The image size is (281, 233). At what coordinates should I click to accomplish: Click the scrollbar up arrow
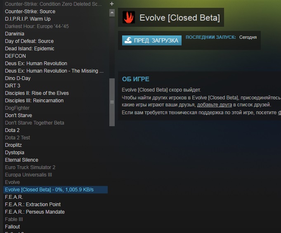pos(112,12)
